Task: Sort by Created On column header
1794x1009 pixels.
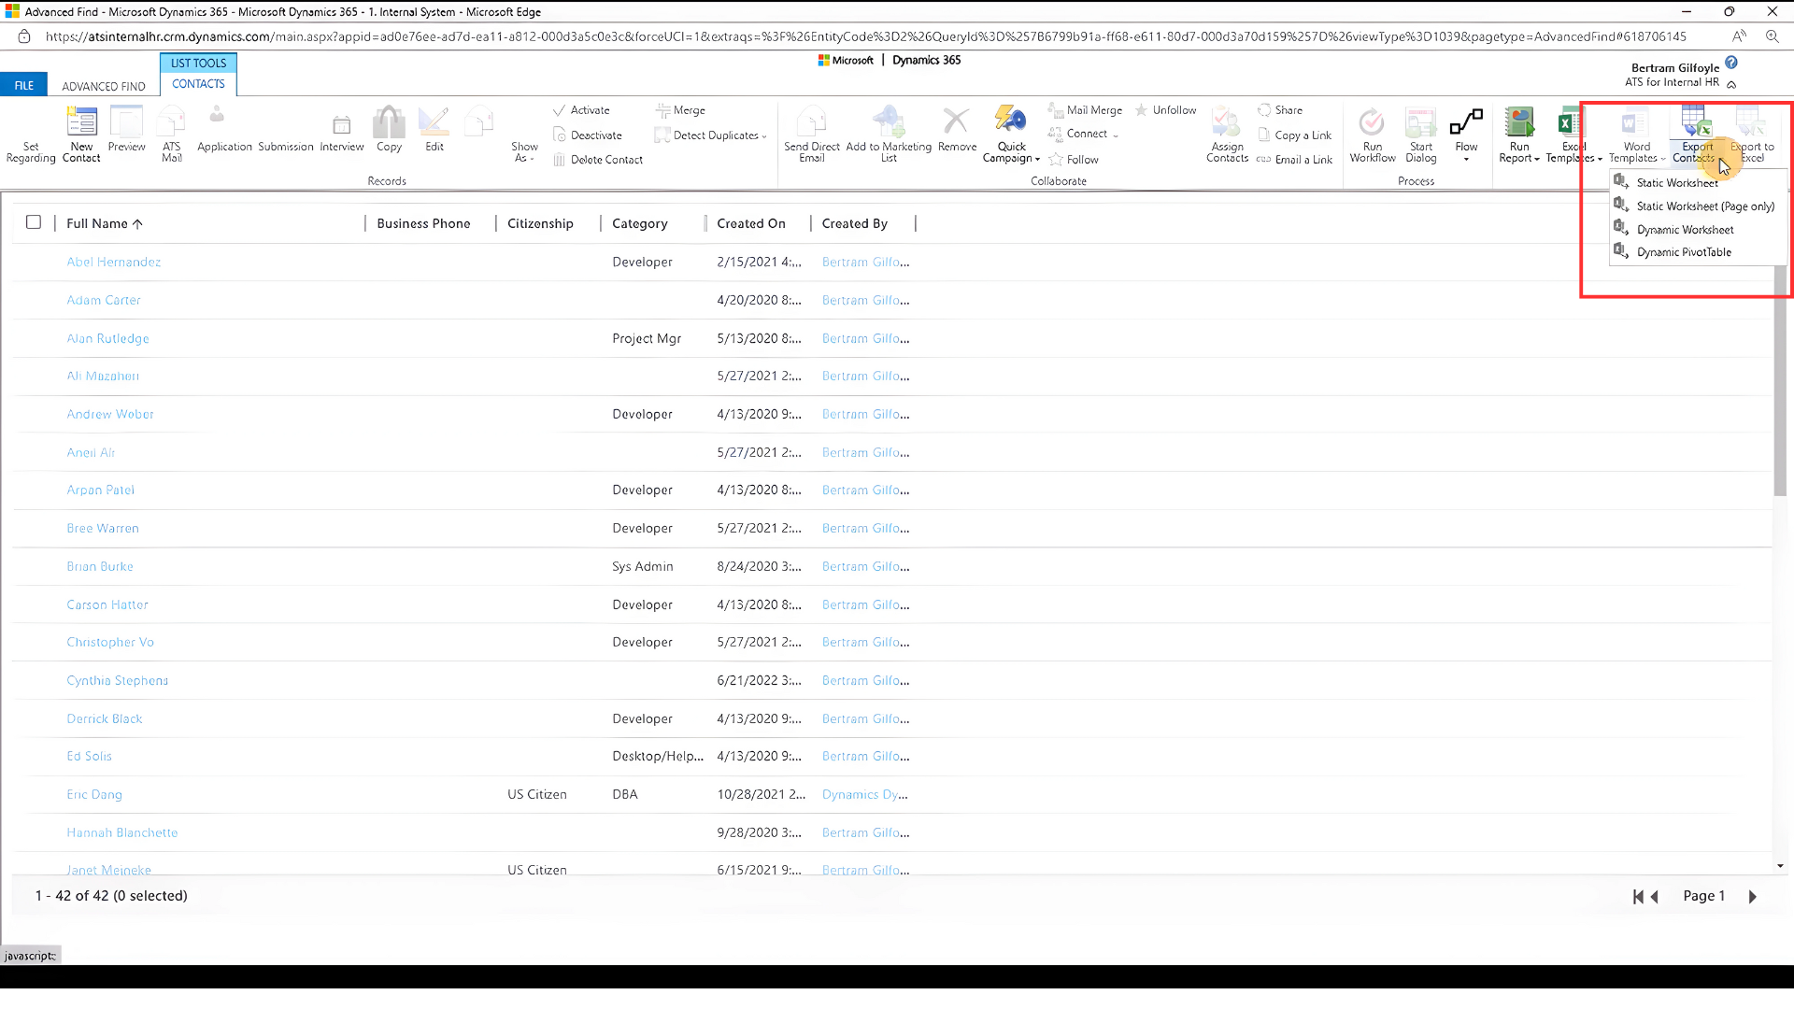Action: (x=751, y=223)
